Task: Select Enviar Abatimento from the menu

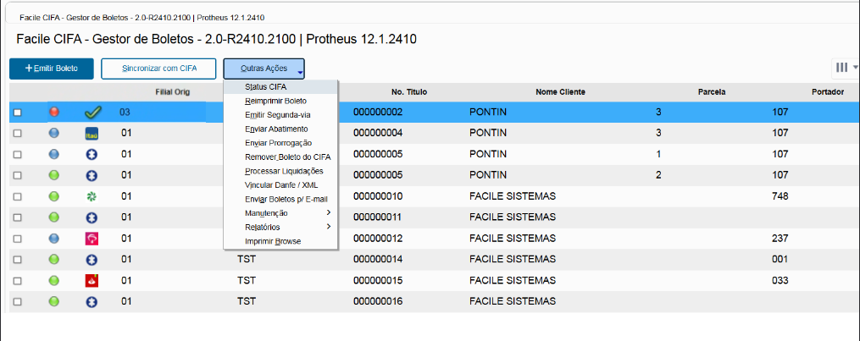Action: [x=280, y=129]
